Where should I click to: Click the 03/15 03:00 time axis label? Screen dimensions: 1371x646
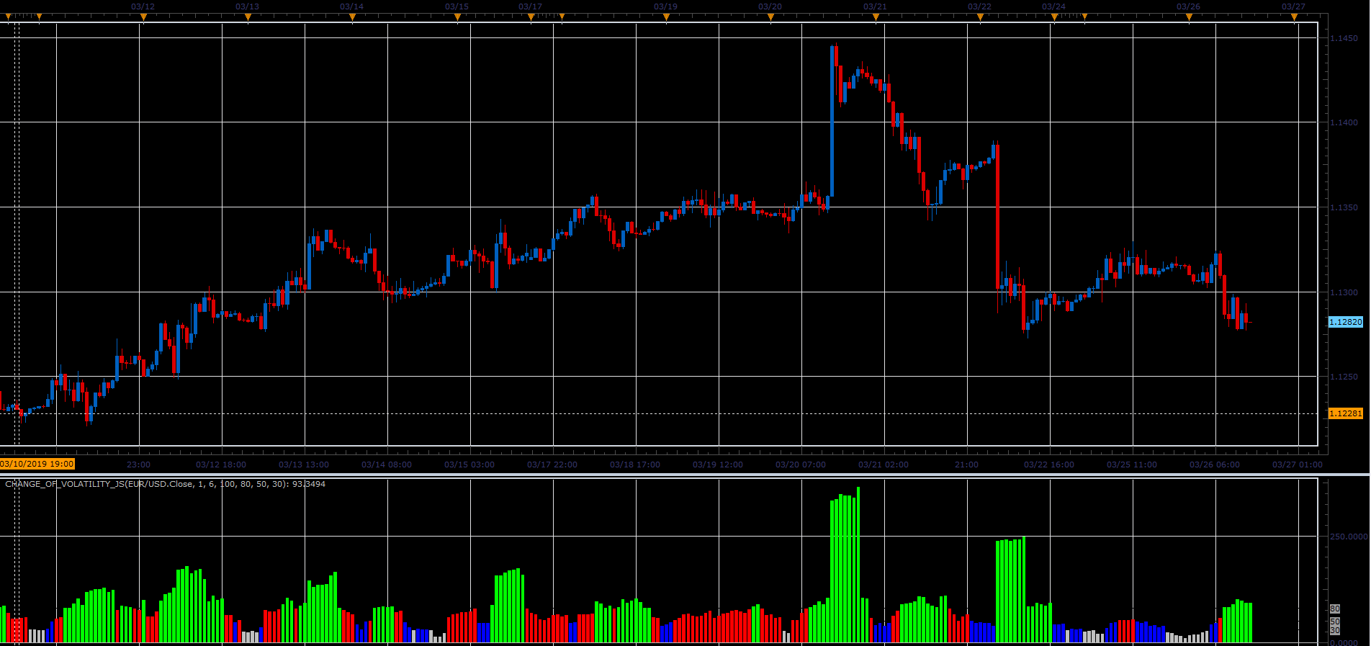tap(469, 465)
